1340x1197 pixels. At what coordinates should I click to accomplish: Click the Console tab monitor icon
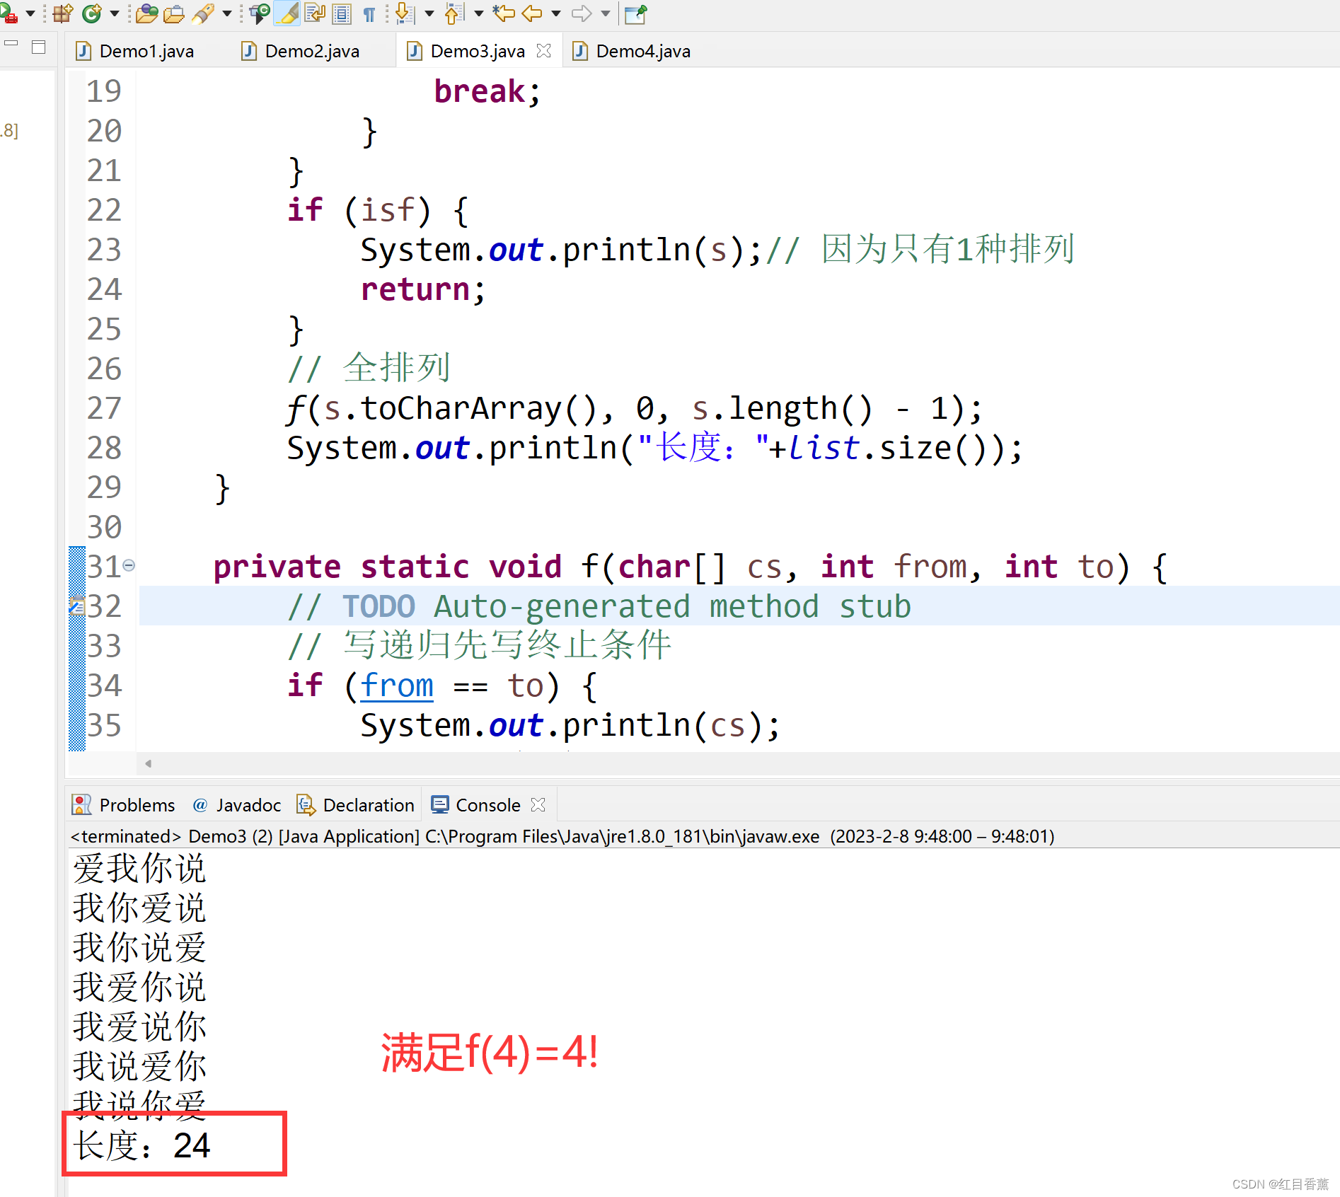(440, 804)
